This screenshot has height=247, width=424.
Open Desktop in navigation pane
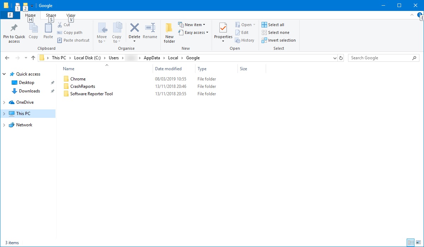click(26, 83)
